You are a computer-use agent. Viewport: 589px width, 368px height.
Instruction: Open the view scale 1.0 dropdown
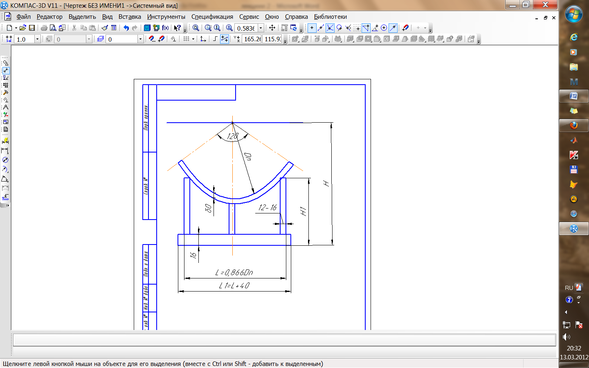[37, 39]
